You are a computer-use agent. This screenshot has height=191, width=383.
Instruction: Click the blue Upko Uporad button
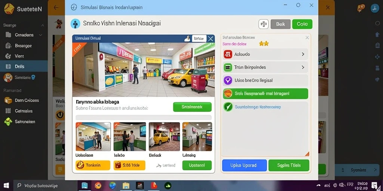coord(244,165)
